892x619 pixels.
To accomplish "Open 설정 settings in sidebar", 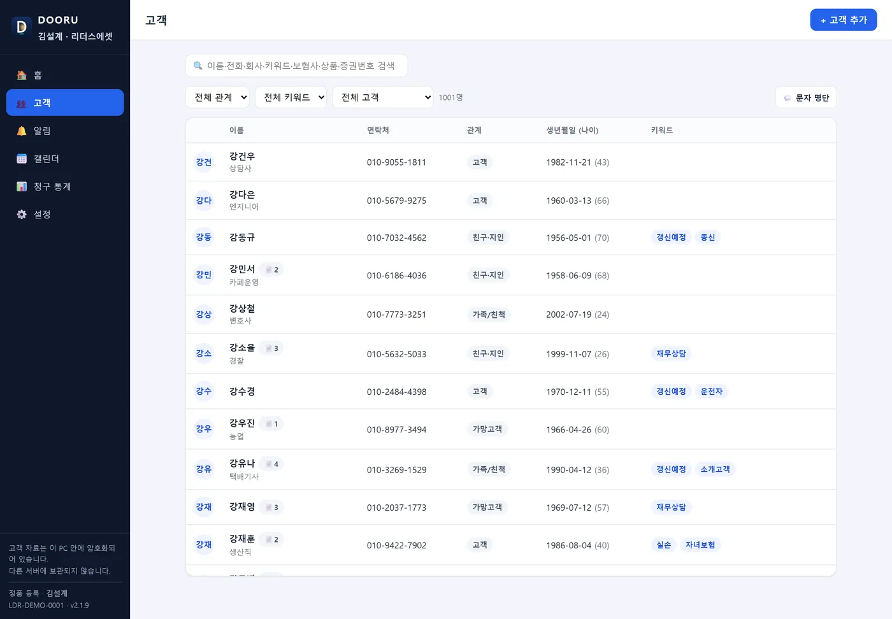I will [65, 215].
